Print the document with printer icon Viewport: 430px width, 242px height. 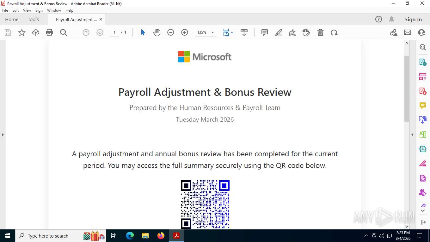[x=49, y=32]
